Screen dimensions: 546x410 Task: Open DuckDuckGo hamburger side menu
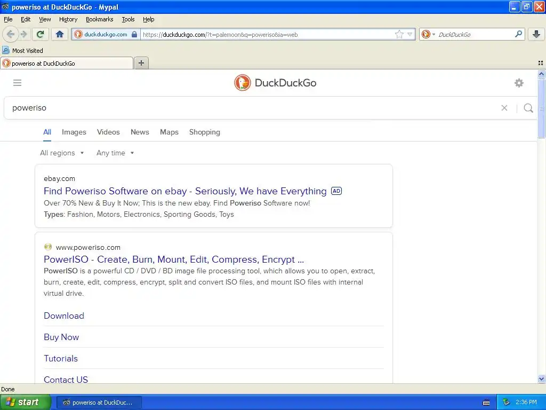[x=18, y=83]
